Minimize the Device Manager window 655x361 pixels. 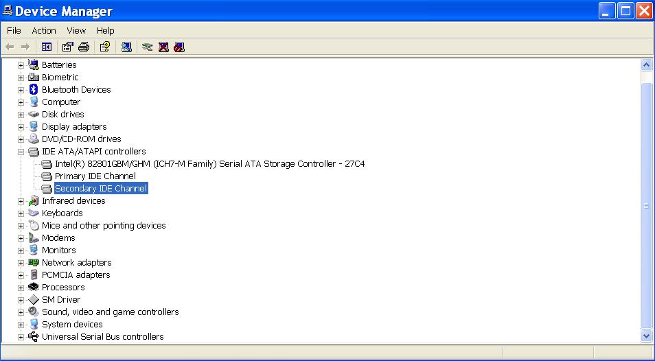click(607, 11)
